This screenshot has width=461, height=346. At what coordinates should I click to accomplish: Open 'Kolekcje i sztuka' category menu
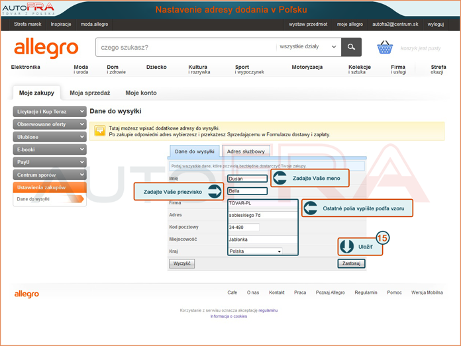tap(360, 69)
